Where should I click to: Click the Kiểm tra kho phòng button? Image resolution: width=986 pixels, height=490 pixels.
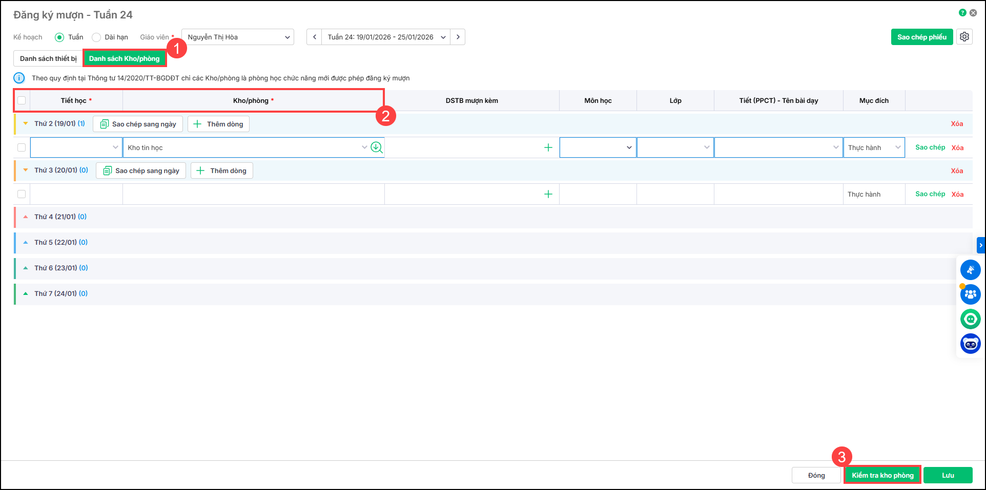click(882, 475)
